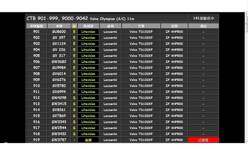Click ZF 4HP500 gearbox cell for bus 916

pos(174,122)
